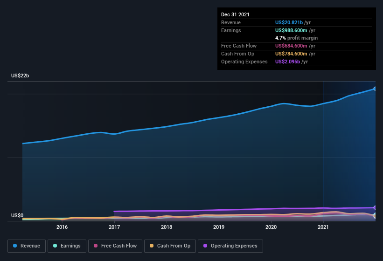This screenshot has width=383, height=261.
Task: Click the 4.7% profit margin text
Action: coord(296,38)
